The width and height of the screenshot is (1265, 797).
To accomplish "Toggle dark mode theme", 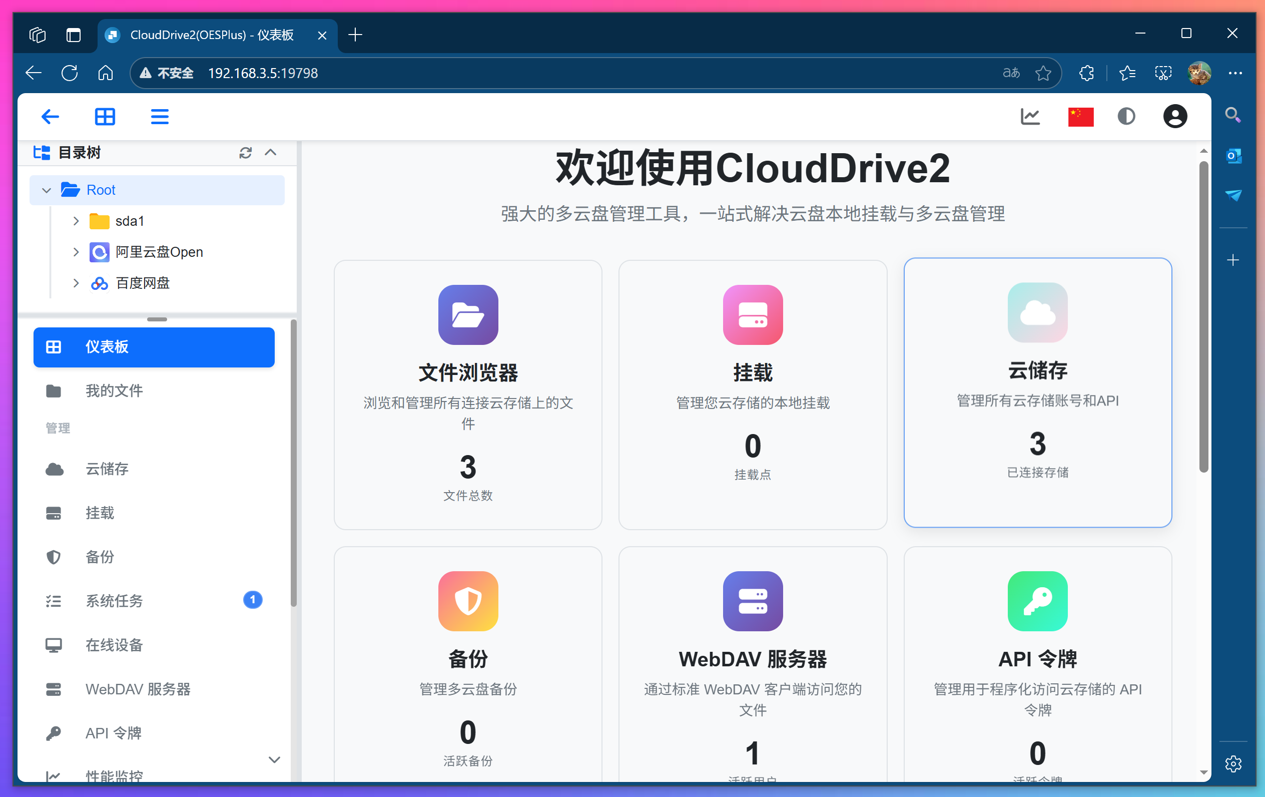I will coord(1126,116).
